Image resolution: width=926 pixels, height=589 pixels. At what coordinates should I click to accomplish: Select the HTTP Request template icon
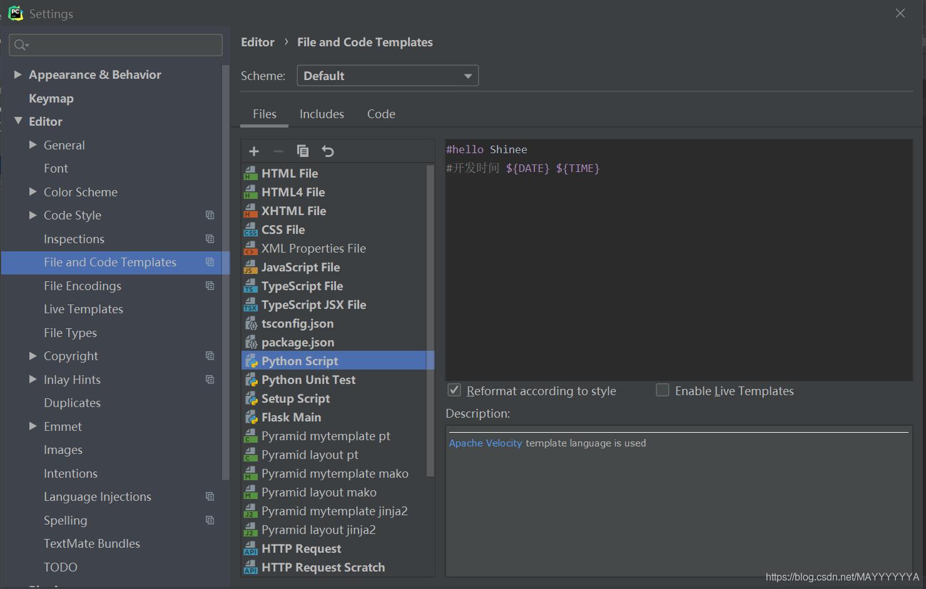click(251, 548)
